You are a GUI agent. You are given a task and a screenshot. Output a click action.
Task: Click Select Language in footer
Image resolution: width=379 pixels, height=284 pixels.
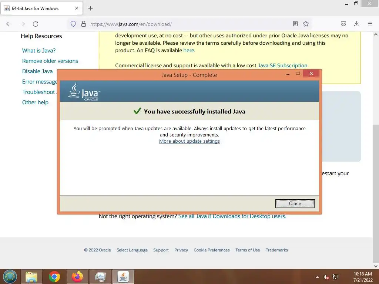[x=132, y=250]
